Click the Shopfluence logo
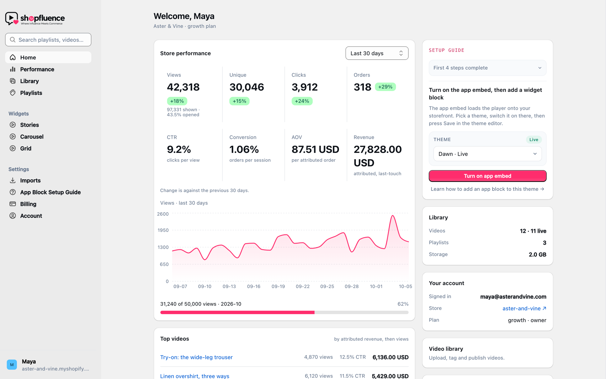 point(35,19)
